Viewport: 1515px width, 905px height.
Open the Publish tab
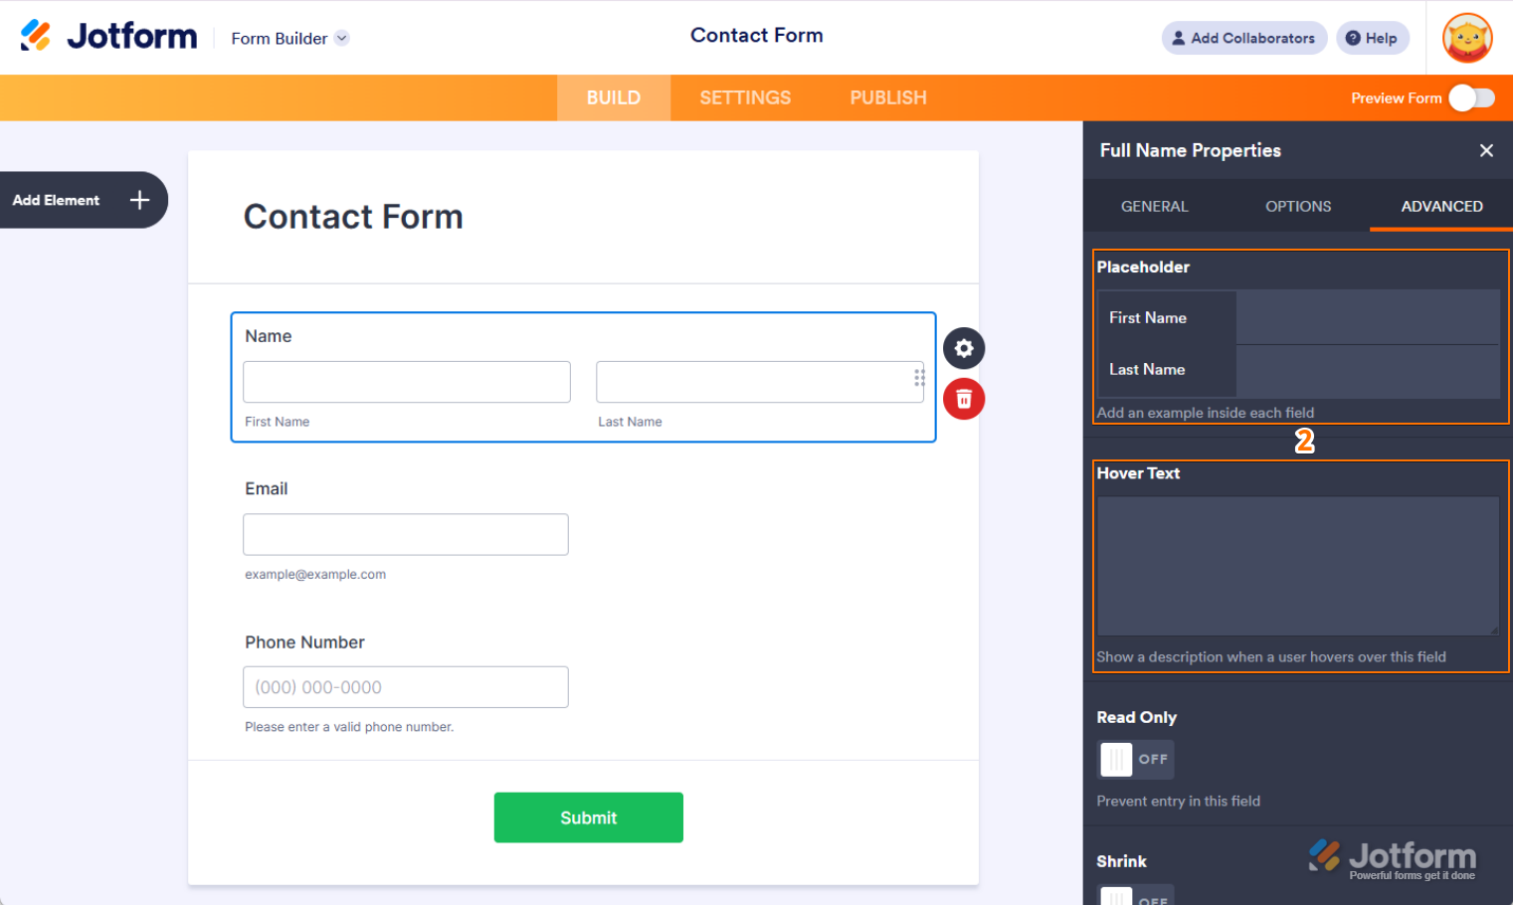tap(887, 97)
